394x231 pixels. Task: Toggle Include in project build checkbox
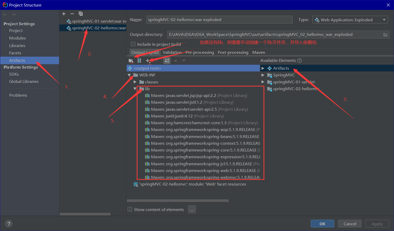(133, 44)
